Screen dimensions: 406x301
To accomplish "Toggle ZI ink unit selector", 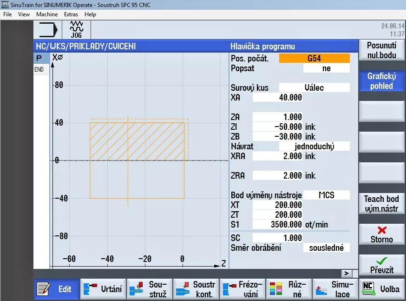I will click(x=310, y=127).
